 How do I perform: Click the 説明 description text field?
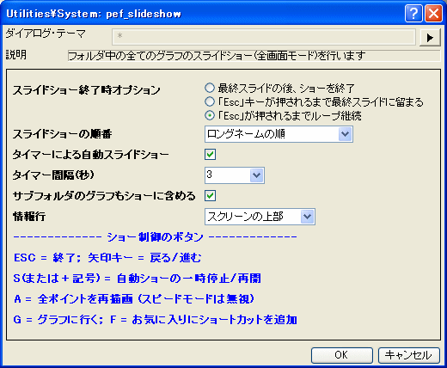click(254, 56)
